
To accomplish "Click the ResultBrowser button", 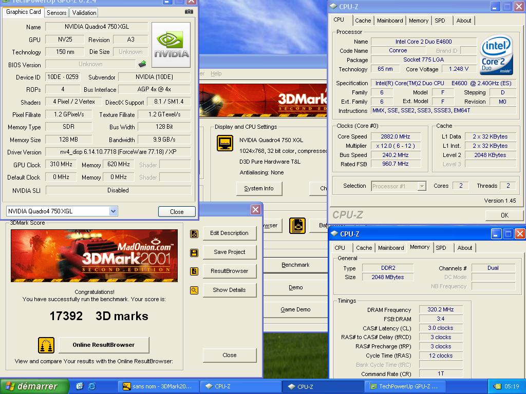I will [x=230, y=271].
